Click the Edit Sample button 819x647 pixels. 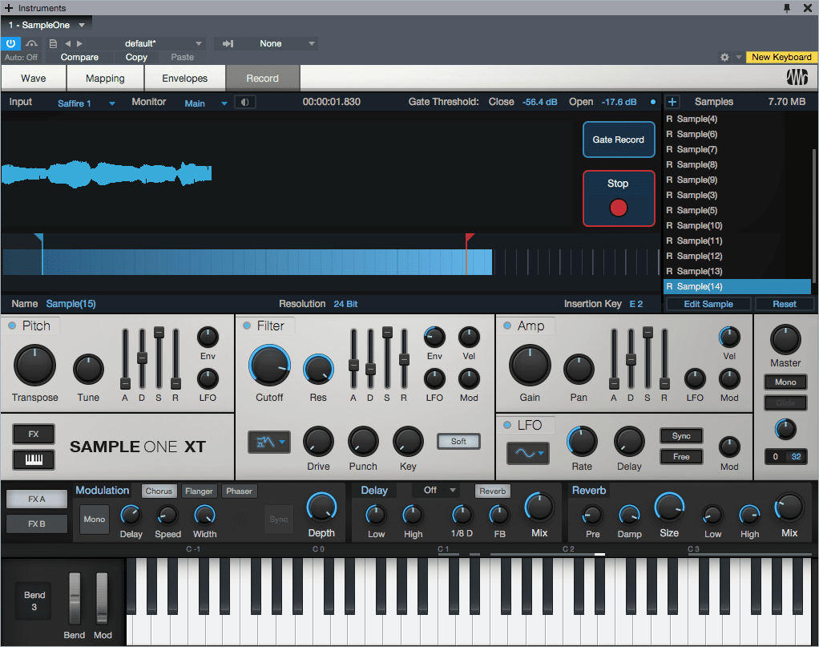pyautogui.click(x=708, y=304)
